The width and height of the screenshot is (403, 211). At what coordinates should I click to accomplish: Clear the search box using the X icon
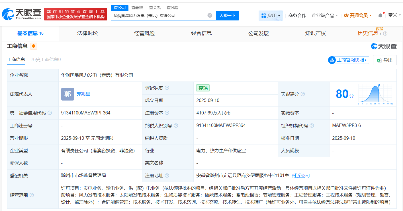pos(210,16)
